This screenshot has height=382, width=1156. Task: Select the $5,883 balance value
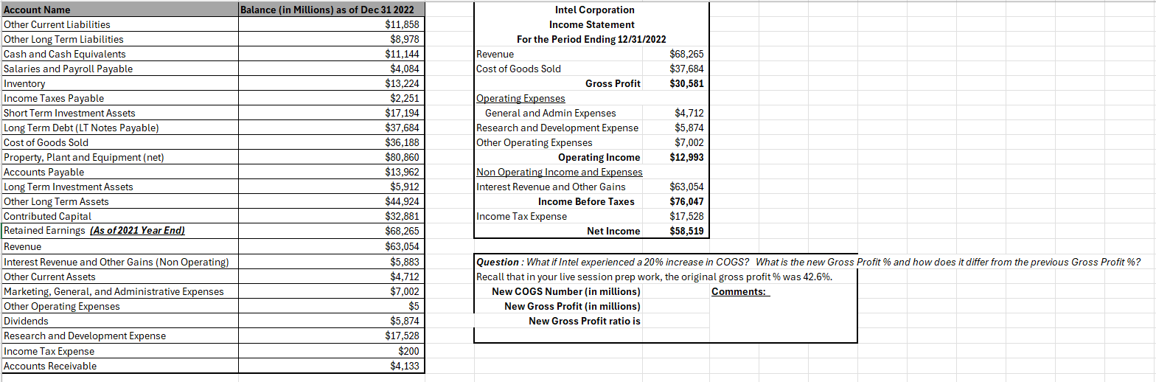tap(332, 262)
